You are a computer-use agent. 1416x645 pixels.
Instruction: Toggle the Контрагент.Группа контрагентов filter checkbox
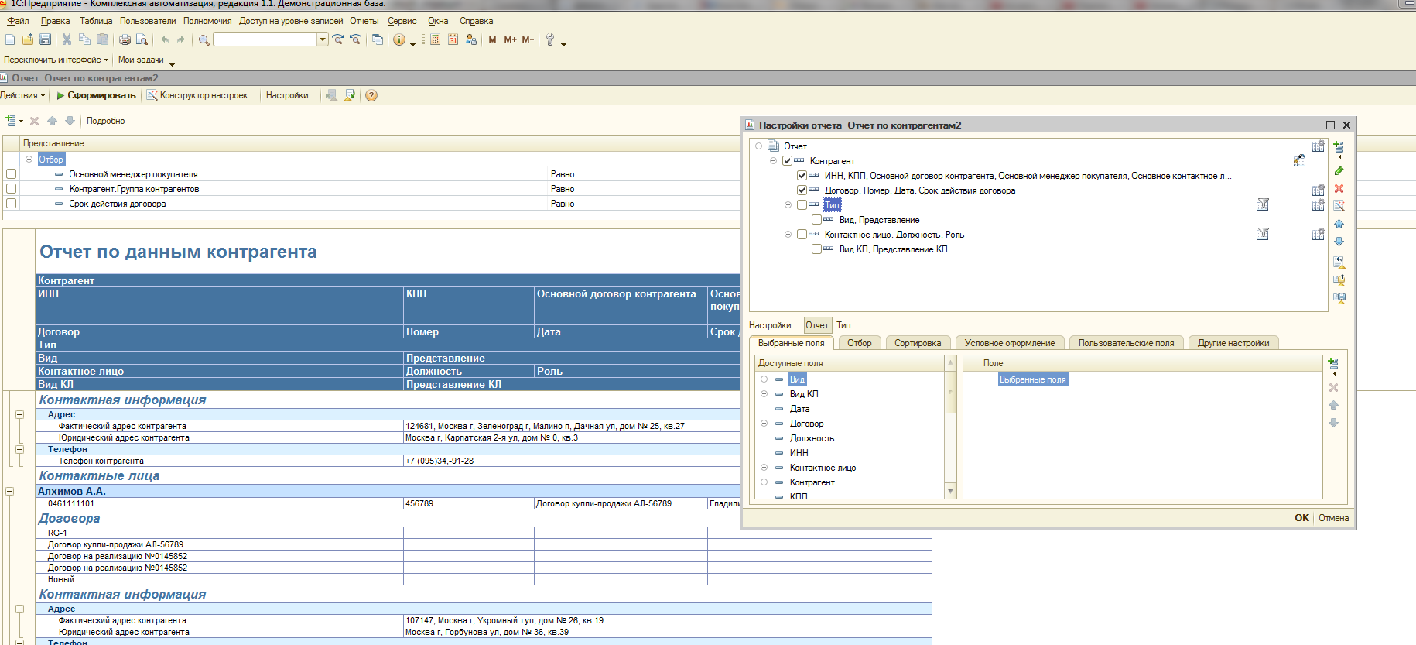point(11,189)
